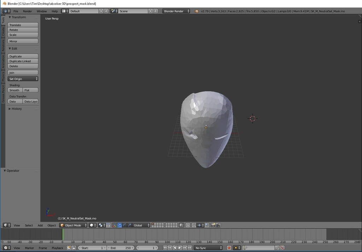
Task: Open the snap element selector
Action: coord(200,225)
